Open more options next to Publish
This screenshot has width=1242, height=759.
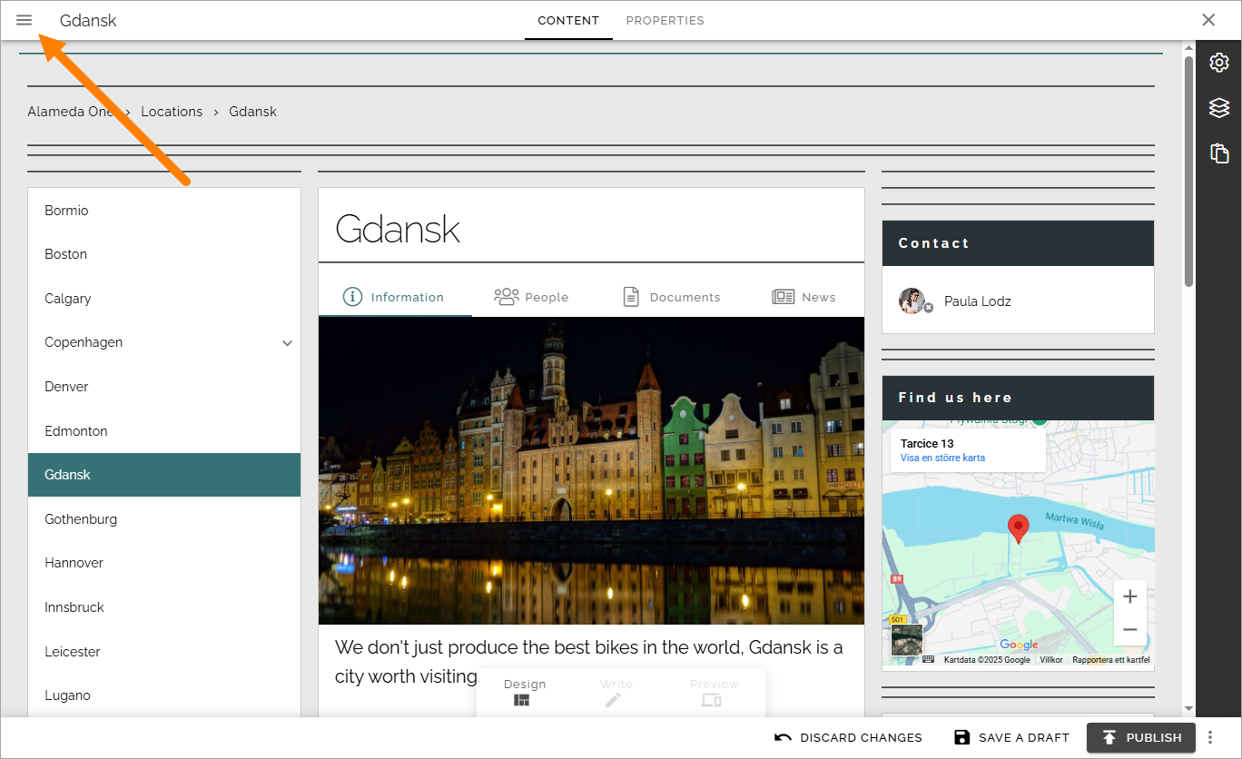tap(1210, 737)
